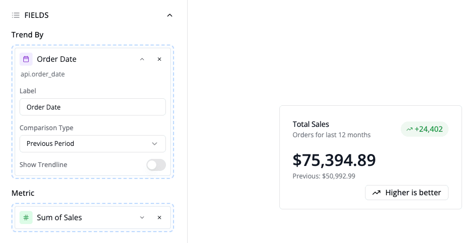This screenshot has width=474, height=243.
Task: Click the api.order_date field path text
Action: 43,74
